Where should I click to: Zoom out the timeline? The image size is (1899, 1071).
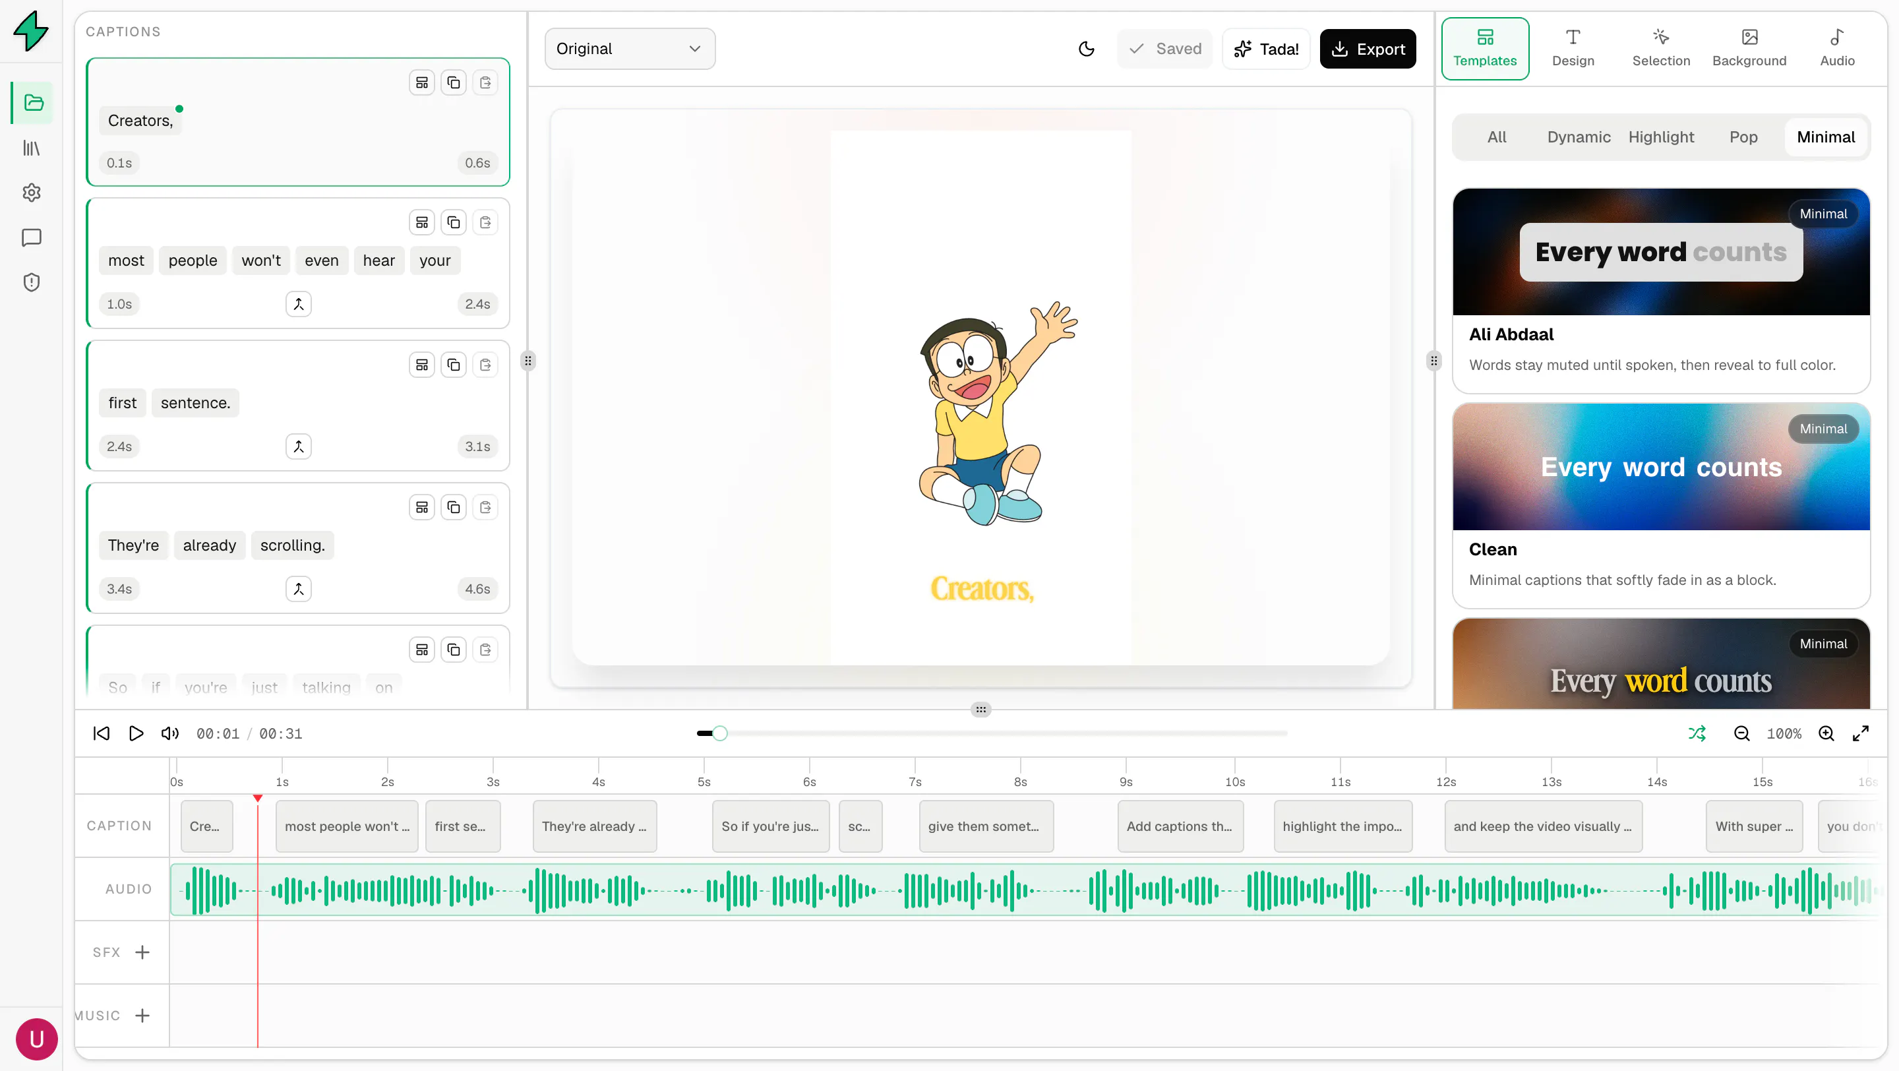[x=1741, y=733]
